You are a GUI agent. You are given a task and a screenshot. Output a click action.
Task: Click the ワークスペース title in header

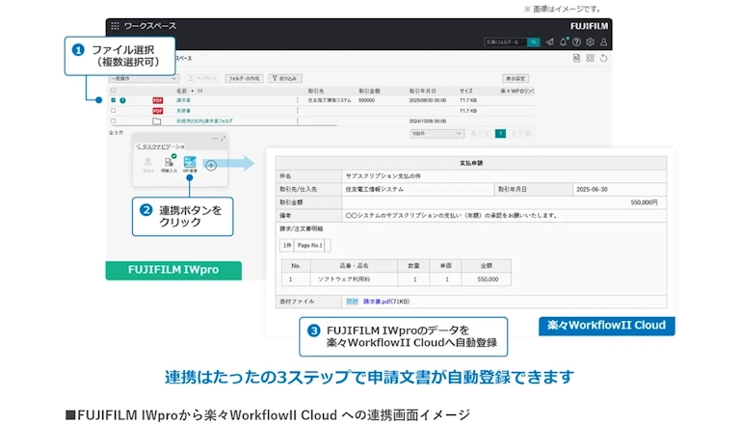(150, 26)
